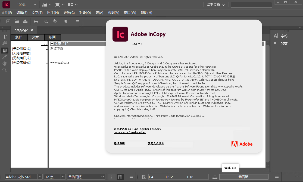
Task: Open the 视图 menu
Action: 113,12
